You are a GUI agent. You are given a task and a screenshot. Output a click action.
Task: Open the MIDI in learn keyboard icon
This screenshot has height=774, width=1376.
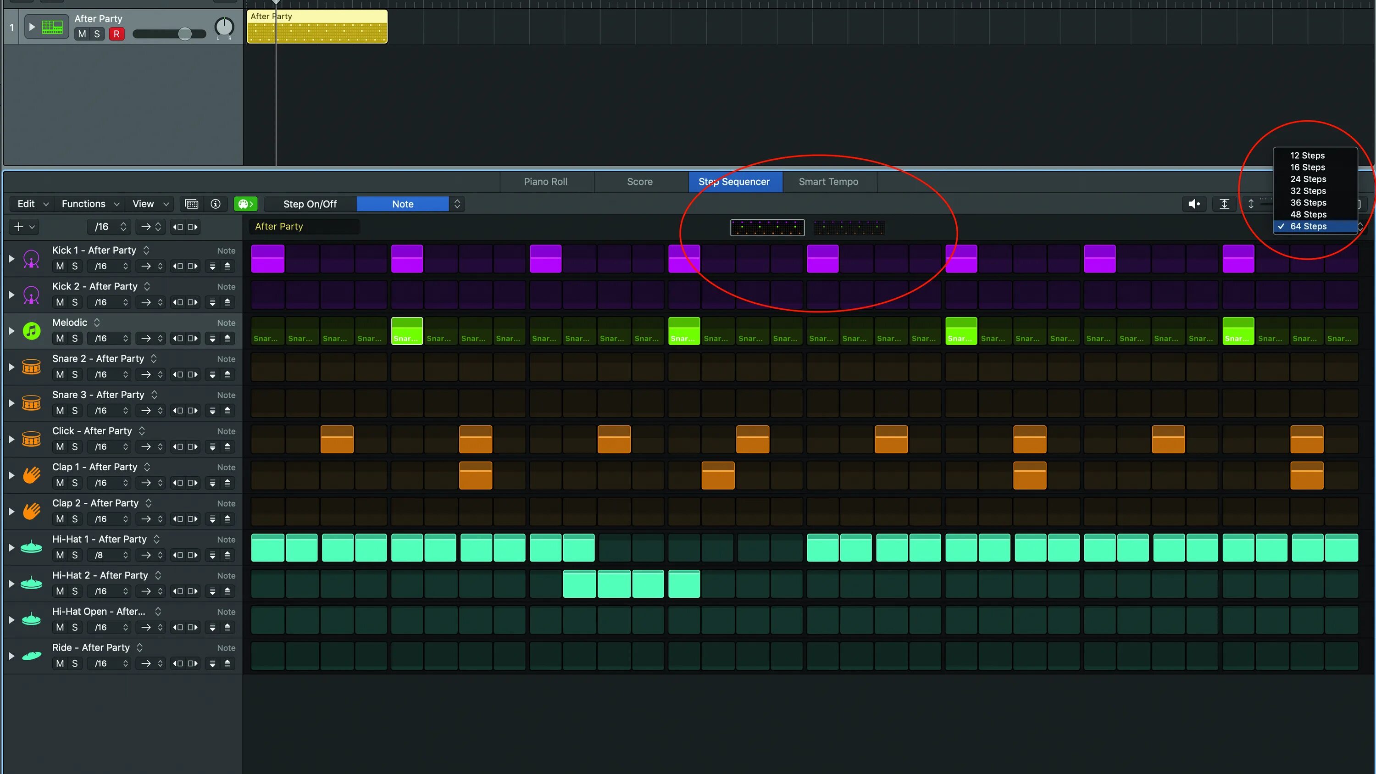click(191, 204)
